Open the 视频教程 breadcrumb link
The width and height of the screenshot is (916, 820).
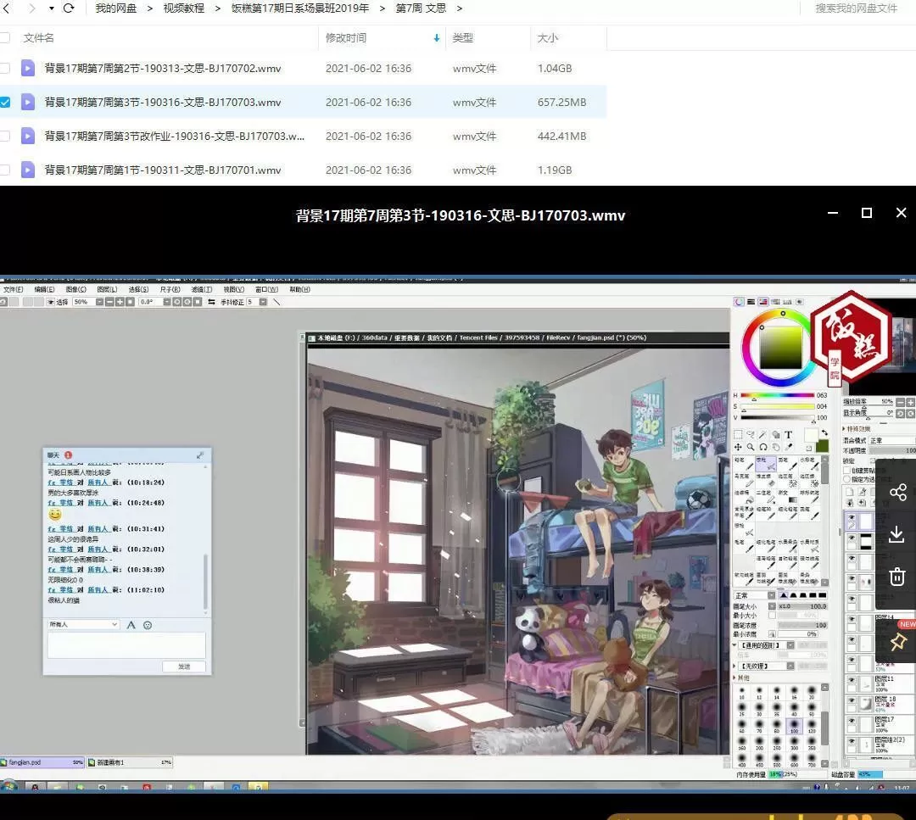(x=185, y=8)
